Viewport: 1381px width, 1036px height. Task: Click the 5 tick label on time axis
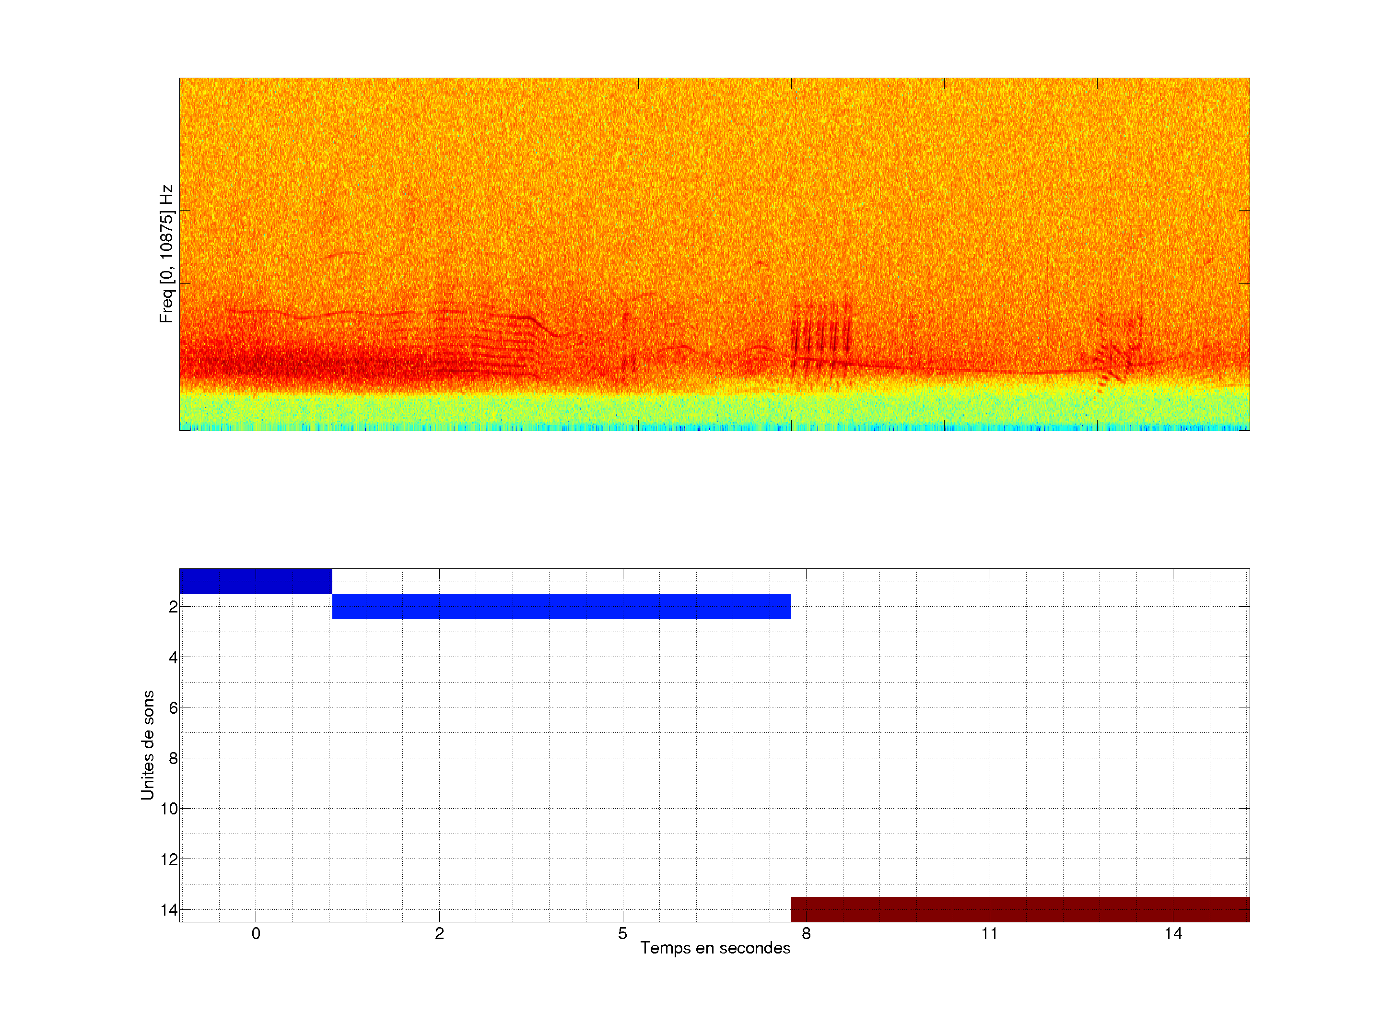click(622, 933)
